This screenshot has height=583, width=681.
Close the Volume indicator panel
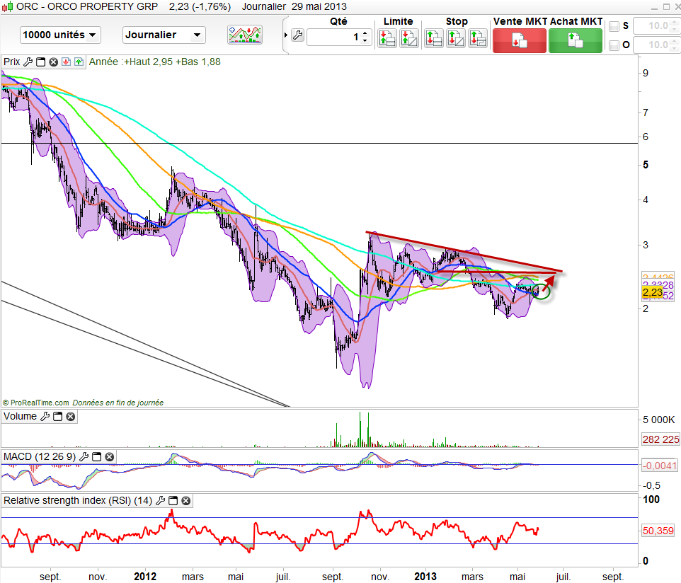tap(70, 417)
